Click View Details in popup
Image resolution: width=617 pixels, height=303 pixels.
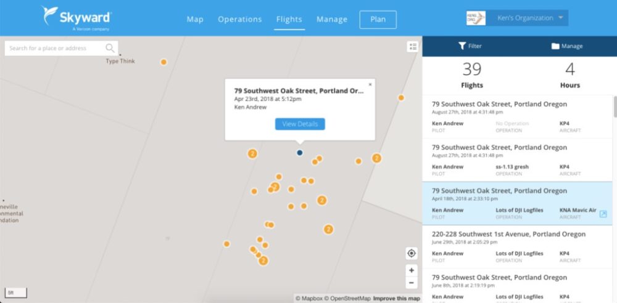(300, 124)
